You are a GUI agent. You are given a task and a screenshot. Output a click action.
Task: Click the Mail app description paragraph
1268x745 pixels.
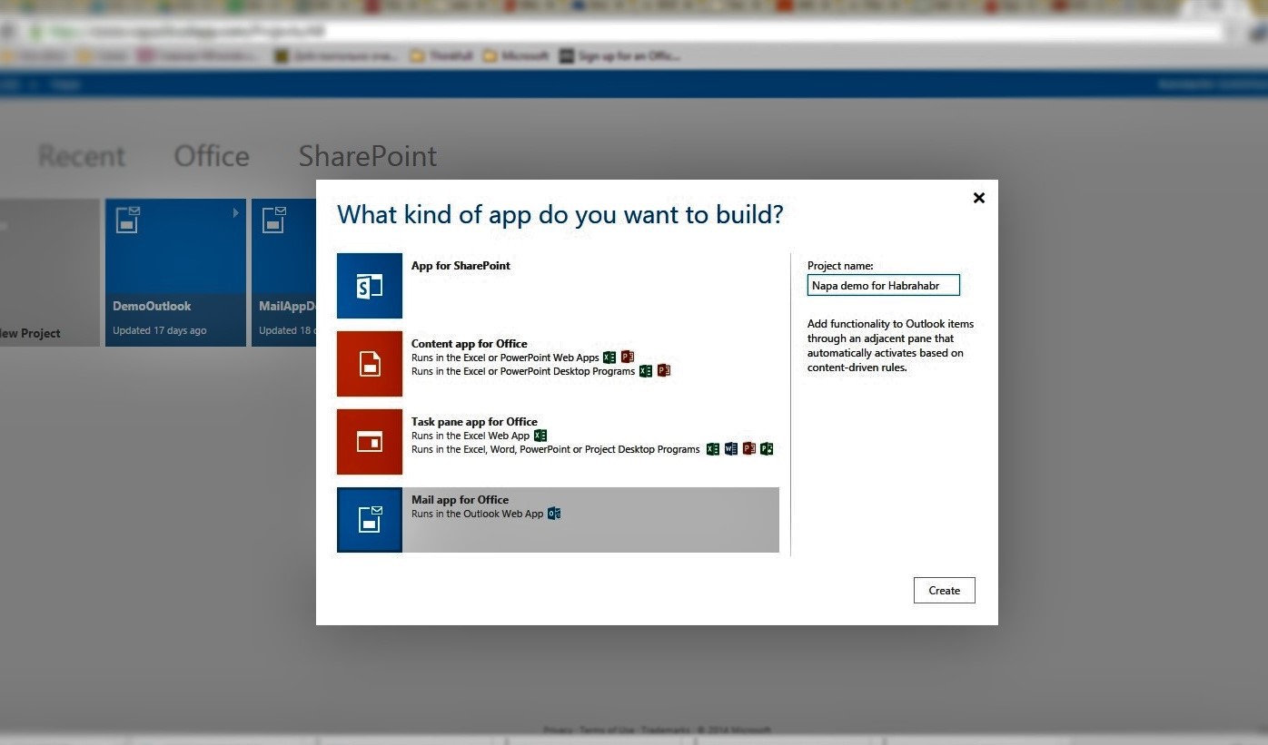click(x=890, y=346)
